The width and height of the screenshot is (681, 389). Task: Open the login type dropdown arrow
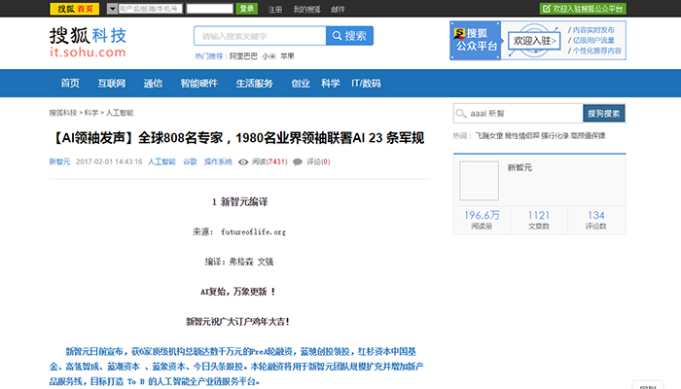pos(112,9)
